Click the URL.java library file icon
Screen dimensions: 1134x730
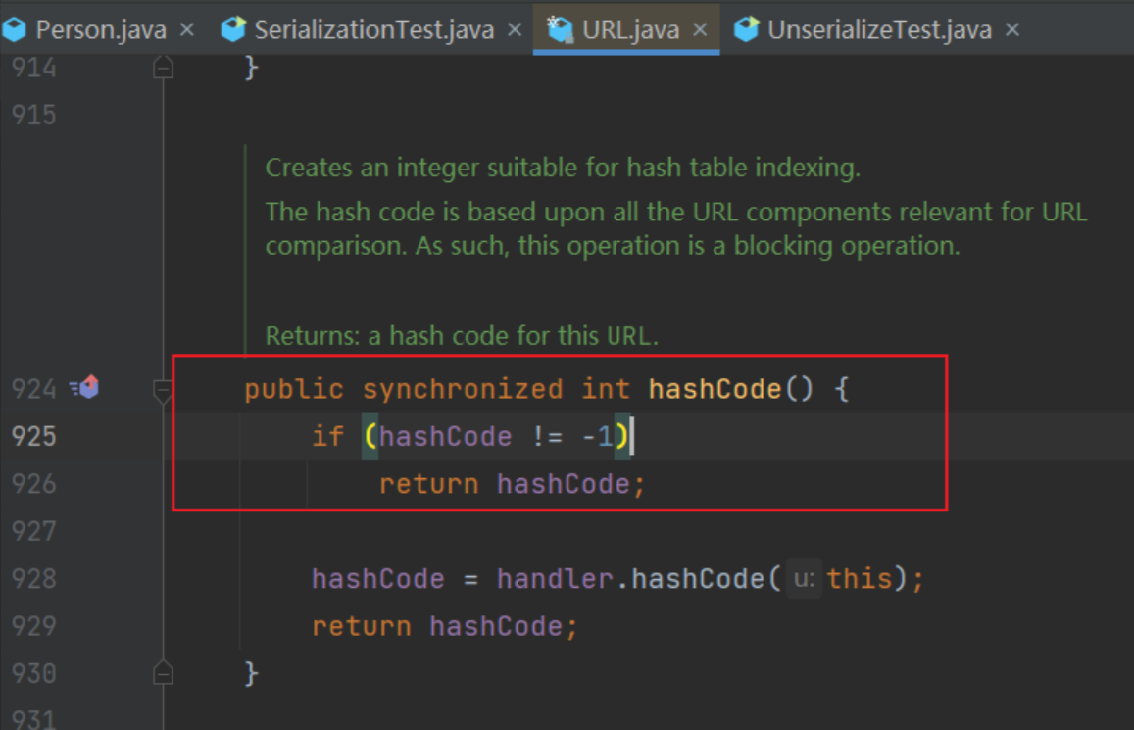(x=560, y=29)
